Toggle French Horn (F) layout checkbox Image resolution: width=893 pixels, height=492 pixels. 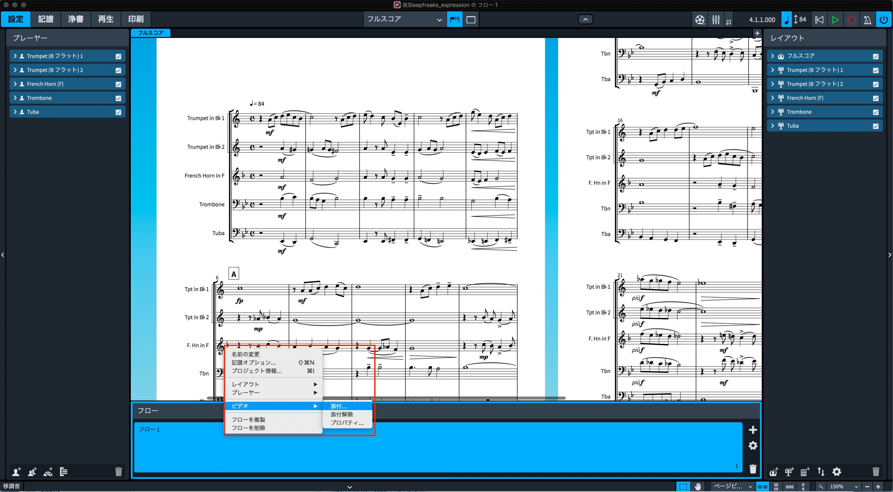coord(876,98)
